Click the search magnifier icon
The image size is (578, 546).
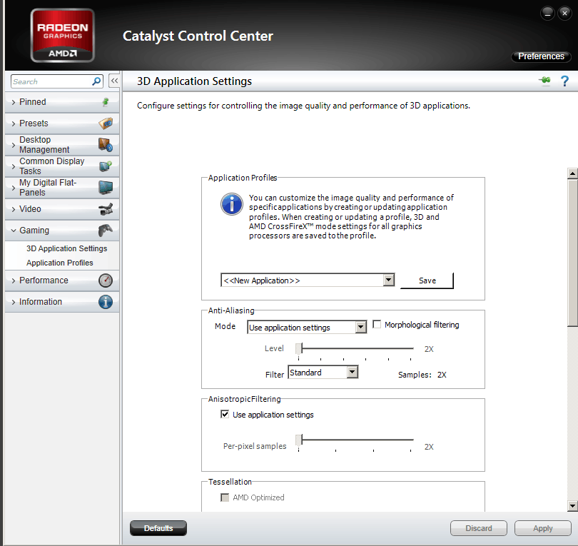point(96,81)
